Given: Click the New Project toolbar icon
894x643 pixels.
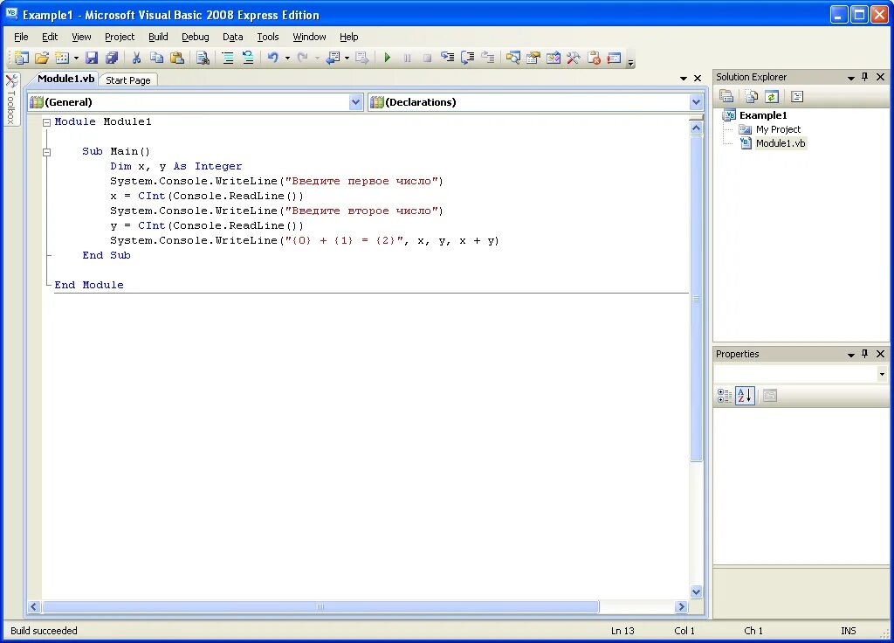Looking at the screenshot, I should click(x=22, y=58).
